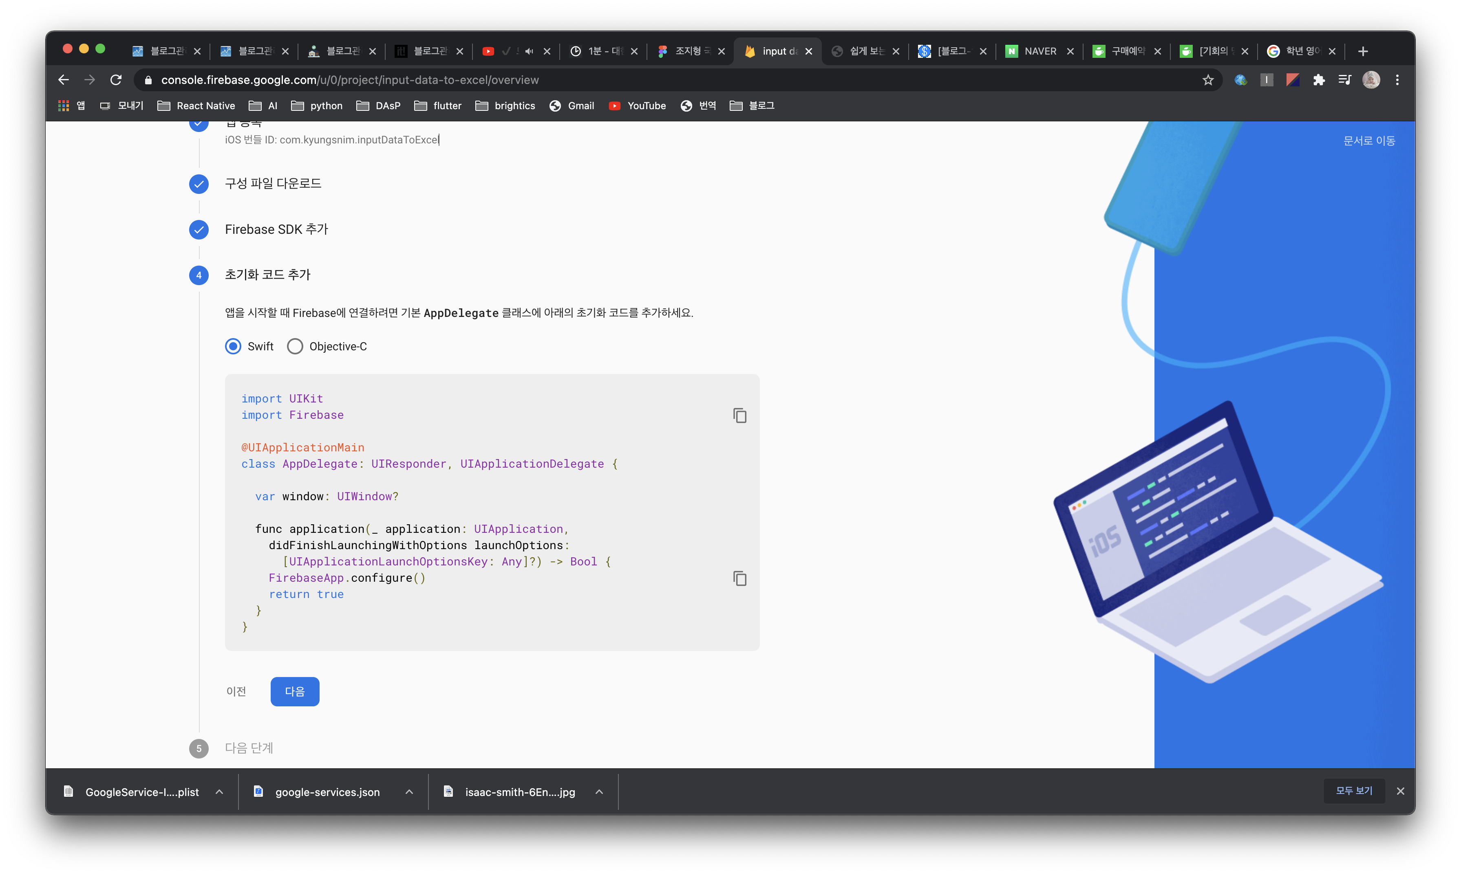Open the Chrome extensions puzzle icon

(1319, 80)
